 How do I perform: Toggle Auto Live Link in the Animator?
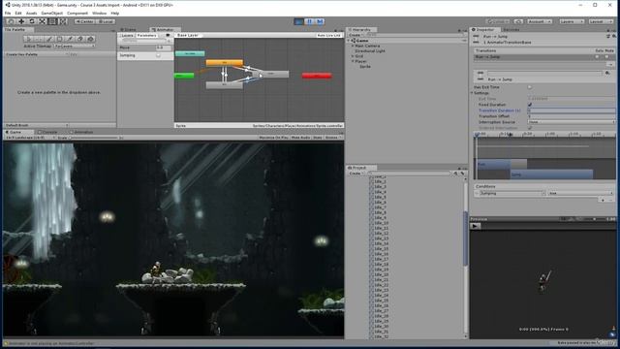328,35
